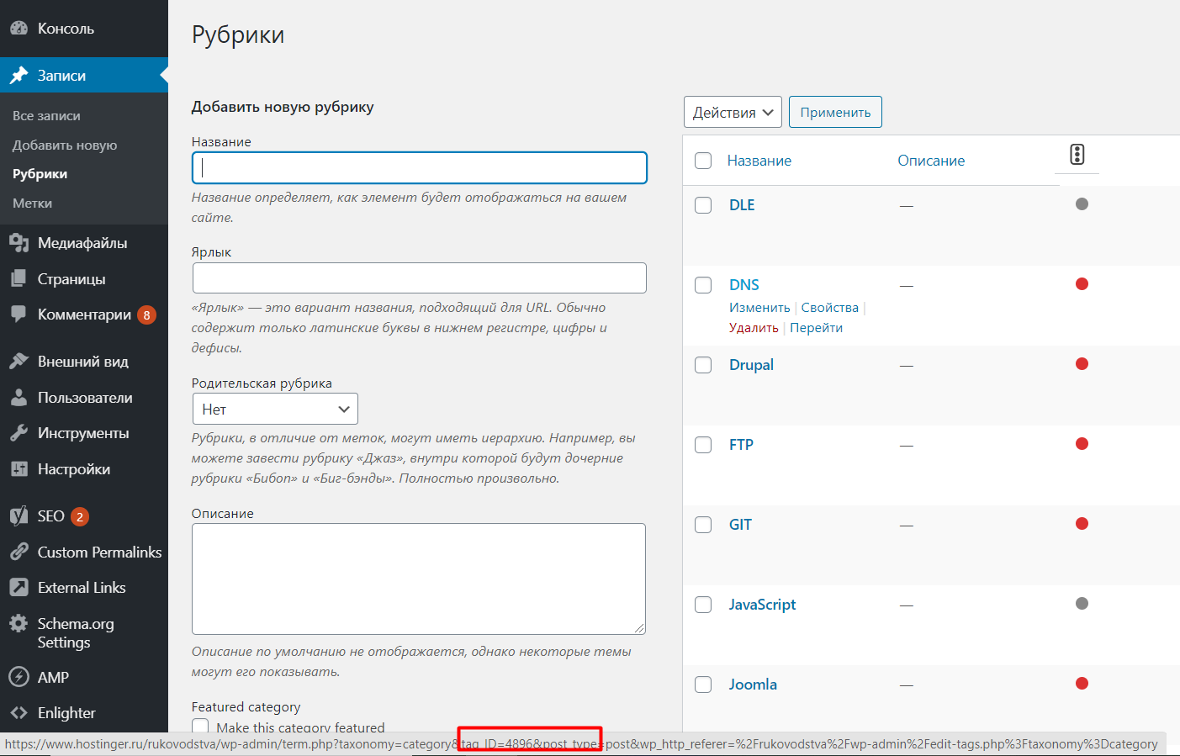The width and height of the screenshot is (1180, 756).
Task: Click the Enlighter code brackets icon
Action: tap(19, 712)
